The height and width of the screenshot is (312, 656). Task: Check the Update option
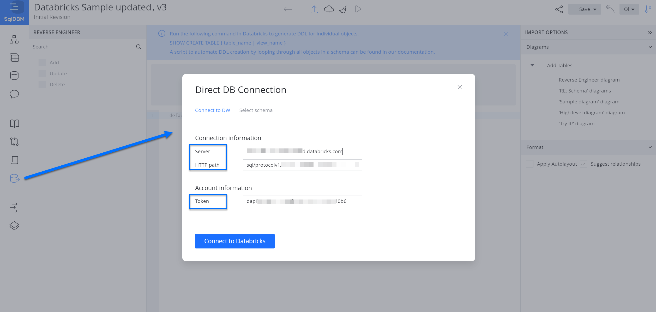42,73
